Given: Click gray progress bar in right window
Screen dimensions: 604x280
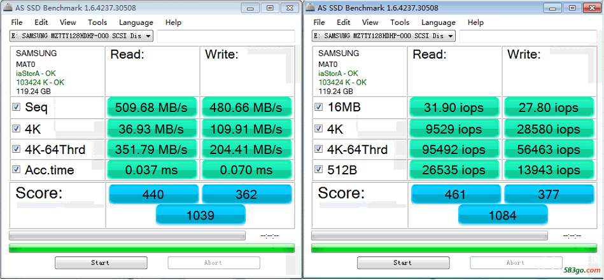Looking at the screenshot, I should [x=430, y=235].
